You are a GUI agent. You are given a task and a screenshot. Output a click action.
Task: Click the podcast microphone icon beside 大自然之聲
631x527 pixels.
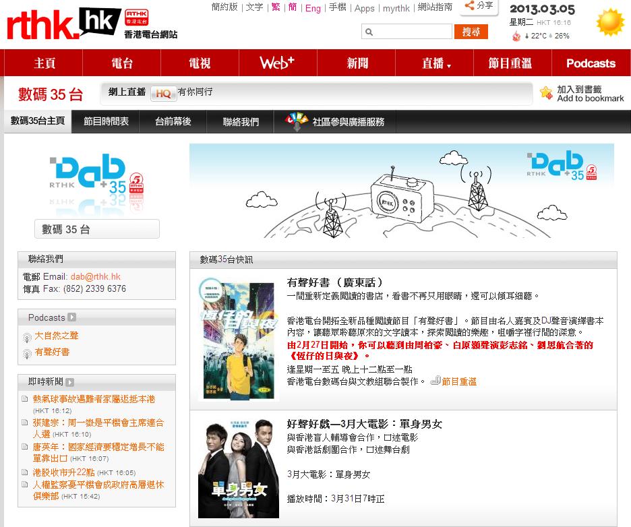click(x=28, y=336)
